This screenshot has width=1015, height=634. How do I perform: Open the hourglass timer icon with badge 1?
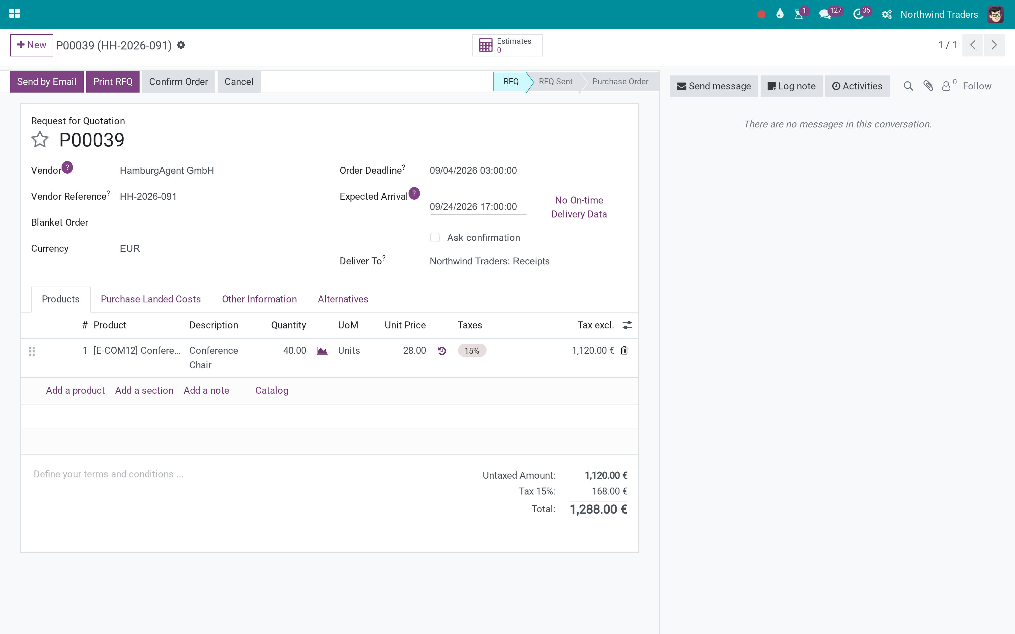pyautogui.click(x=799, y=14)
